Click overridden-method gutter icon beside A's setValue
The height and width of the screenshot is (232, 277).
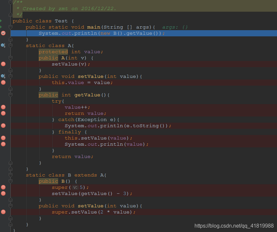3,76
